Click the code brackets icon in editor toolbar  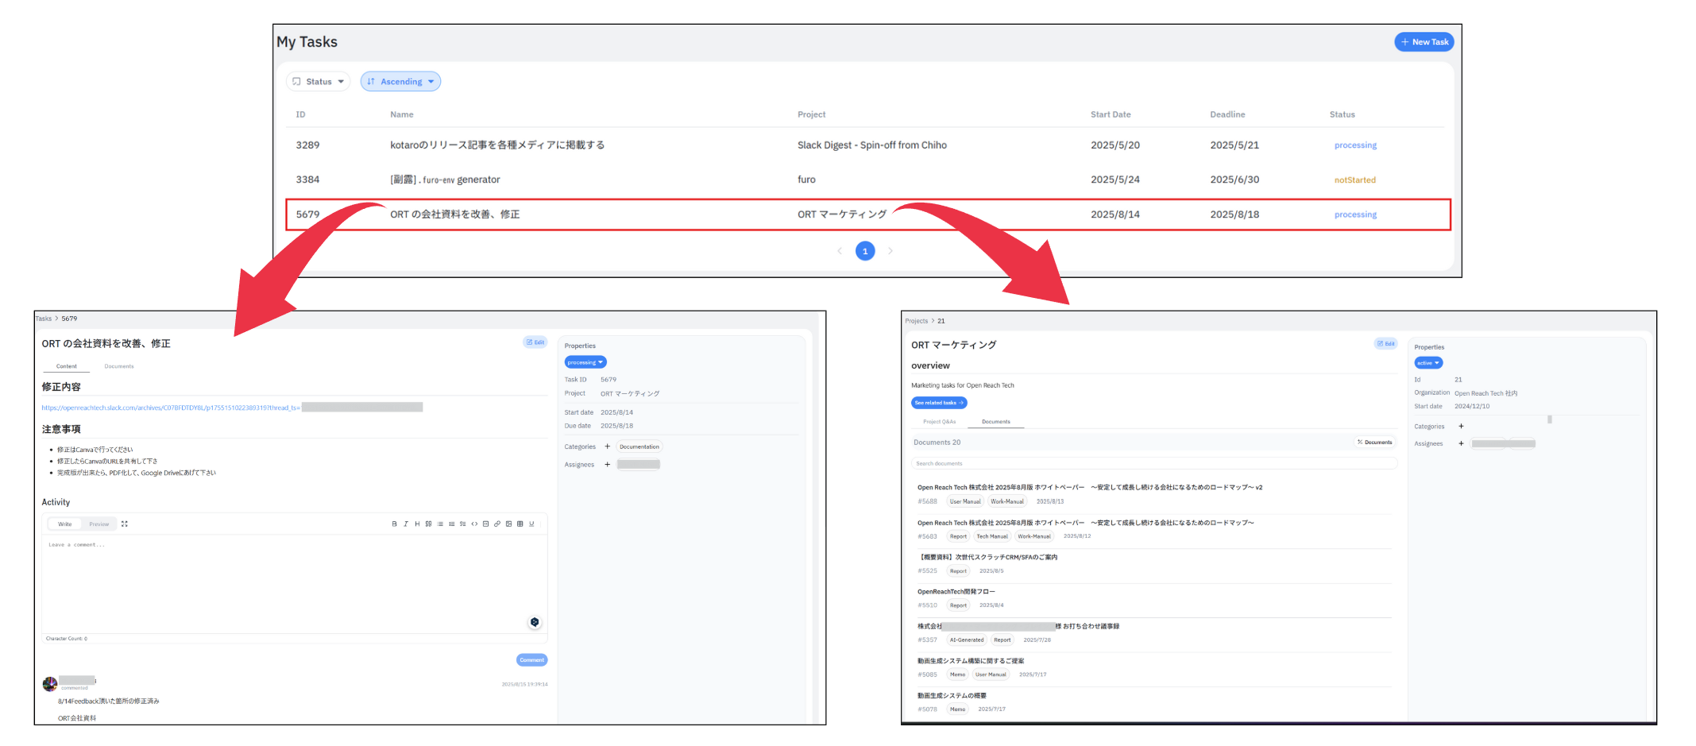pyautogui.click(x=474, y=524)
